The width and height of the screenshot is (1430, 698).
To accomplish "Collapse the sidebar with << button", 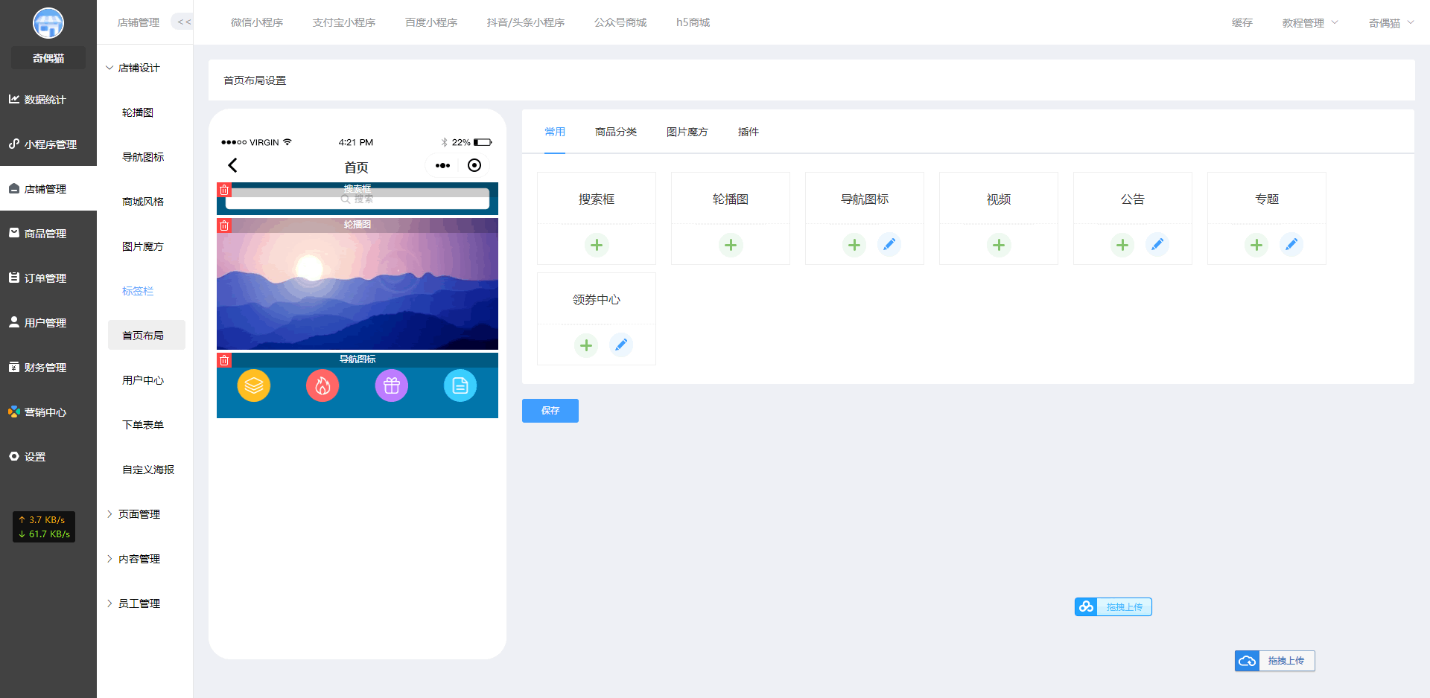I will click(183, 22).
